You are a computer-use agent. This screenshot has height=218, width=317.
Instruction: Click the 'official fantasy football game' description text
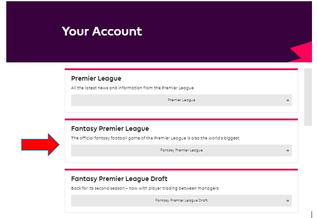point(155,138)
